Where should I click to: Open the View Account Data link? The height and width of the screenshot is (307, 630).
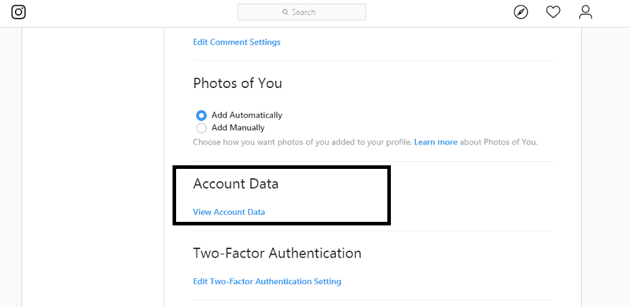(x=229, y=212)
